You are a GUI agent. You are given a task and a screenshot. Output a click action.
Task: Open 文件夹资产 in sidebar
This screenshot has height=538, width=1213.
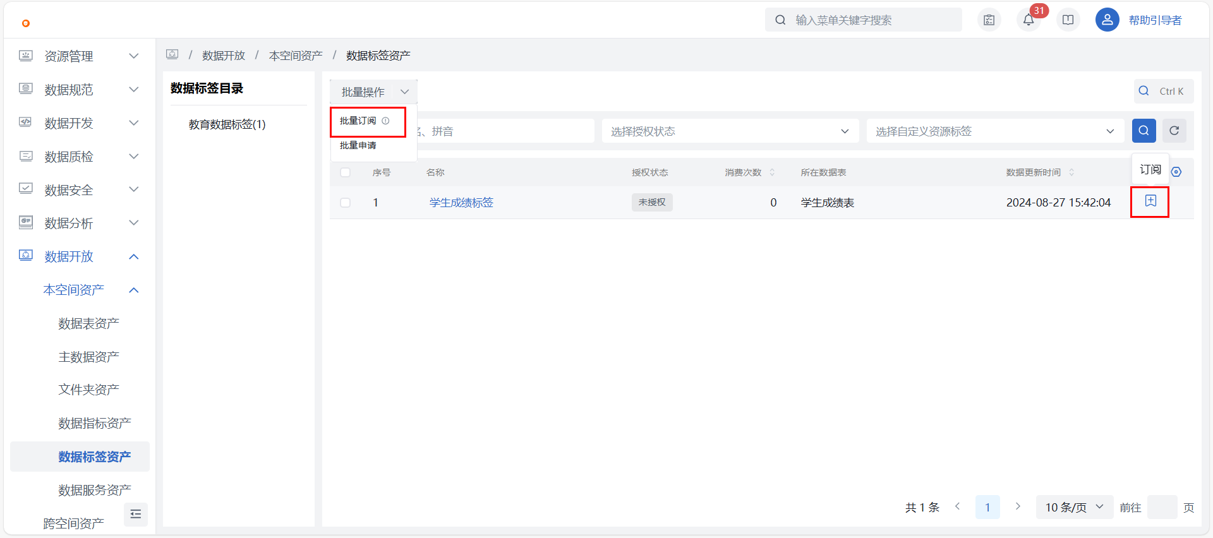click(88, 390)
